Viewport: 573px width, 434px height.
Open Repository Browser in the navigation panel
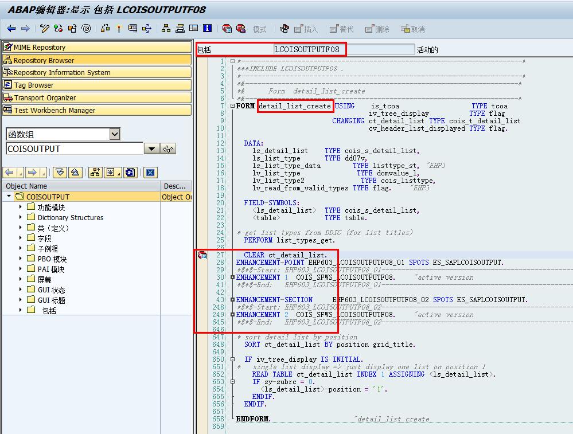click(97, 60)
